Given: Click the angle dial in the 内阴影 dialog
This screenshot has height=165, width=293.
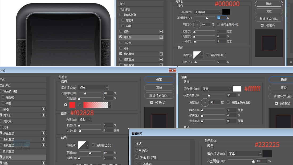Looking at the screenshot, I should point(197,24).
